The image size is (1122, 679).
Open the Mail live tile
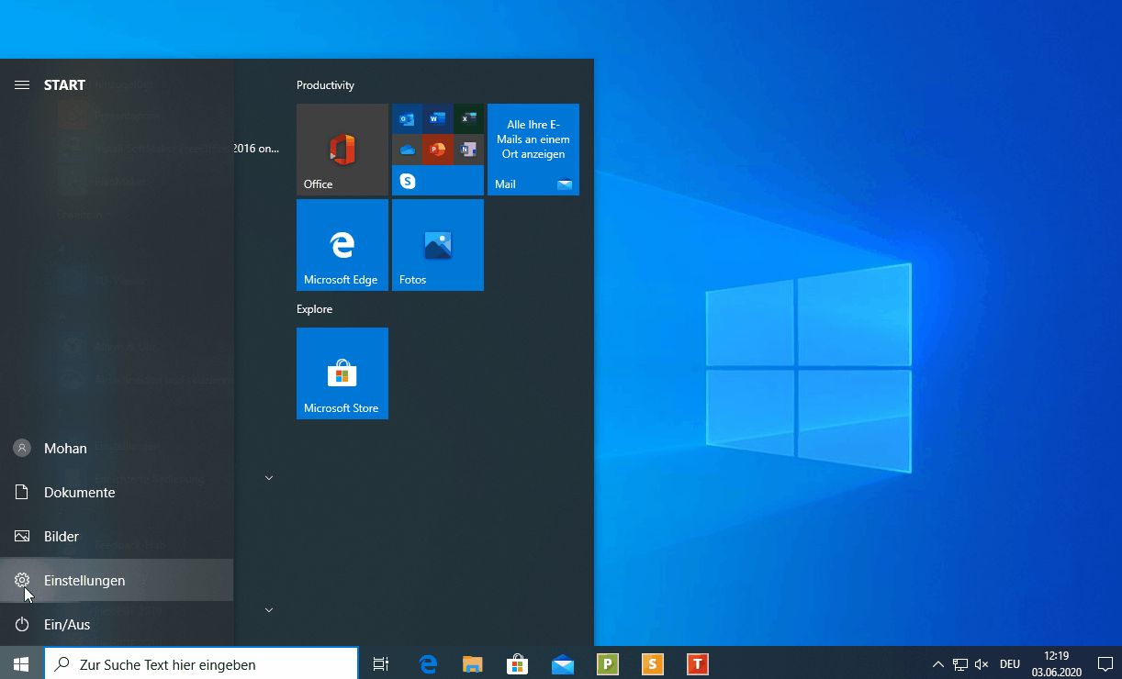tap(533, 150)
